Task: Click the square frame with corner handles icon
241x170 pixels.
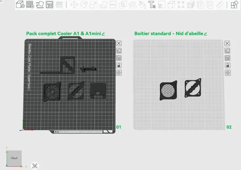Action: 181,5
